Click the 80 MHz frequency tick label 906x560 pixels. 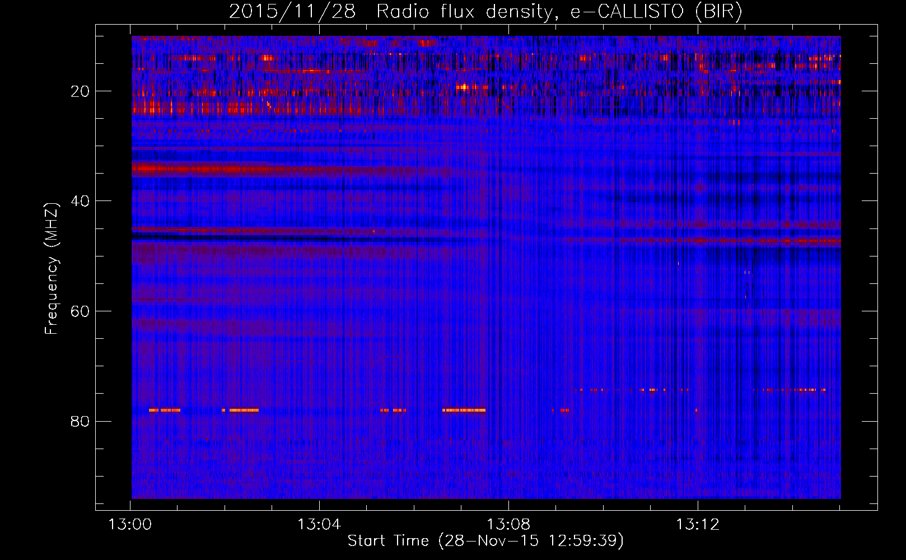[x=80, y=421]
